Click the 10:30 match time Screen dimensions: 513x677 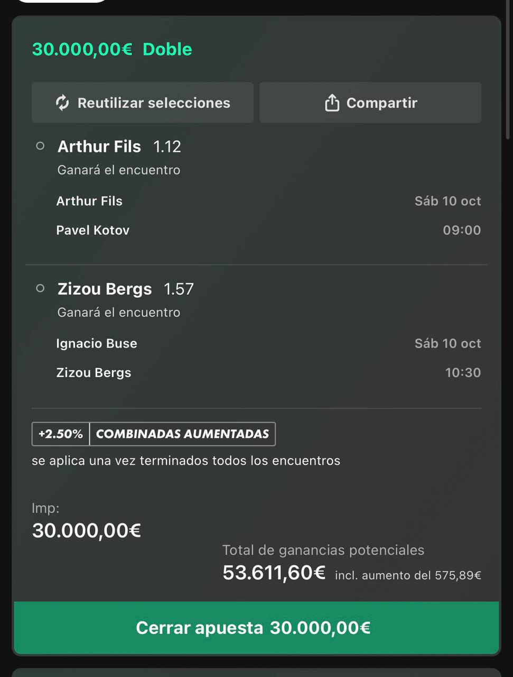[x=463, y=372]
